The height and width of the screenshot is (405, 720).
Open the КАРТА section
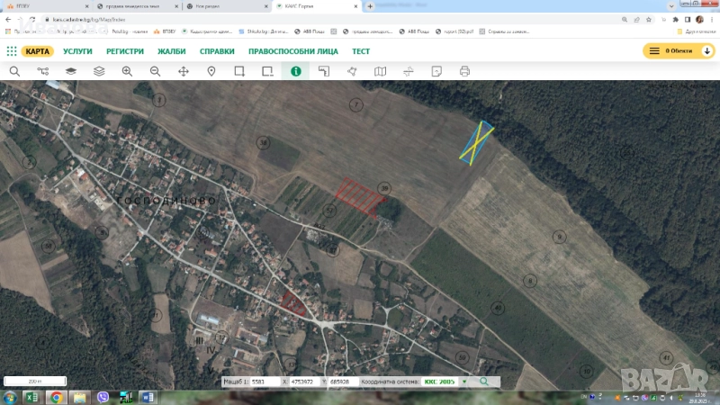coord(37,51)
